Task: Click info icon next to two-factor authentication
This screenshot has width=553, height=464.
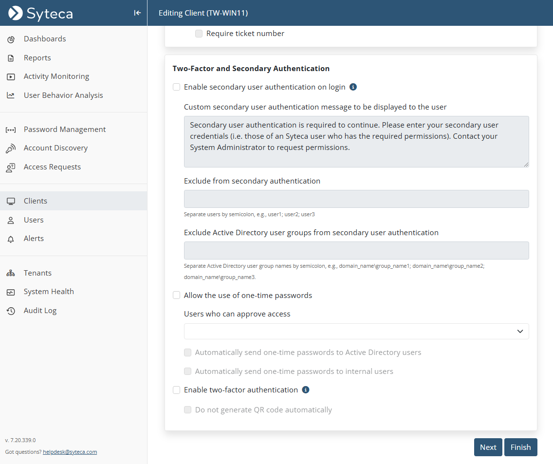Action: 306,390
